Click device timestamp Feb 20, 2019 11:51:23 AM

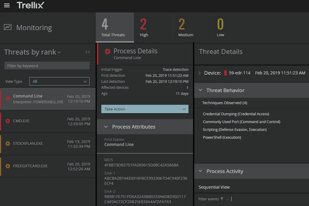280,73
